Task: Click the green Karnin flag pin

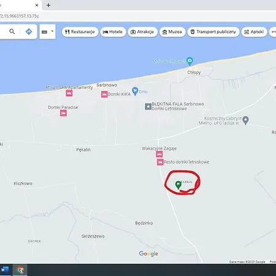Action: 178,185
